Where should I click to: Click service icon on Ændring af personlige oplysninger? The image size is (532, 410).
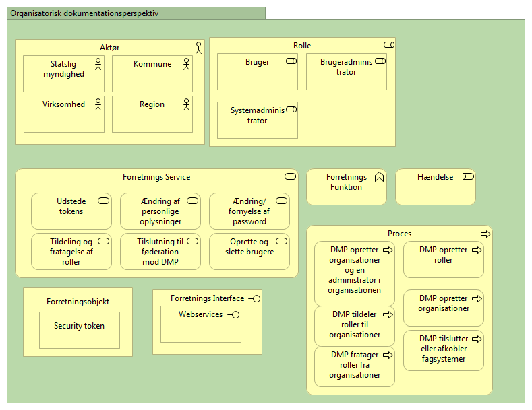[x=192, y=201]
